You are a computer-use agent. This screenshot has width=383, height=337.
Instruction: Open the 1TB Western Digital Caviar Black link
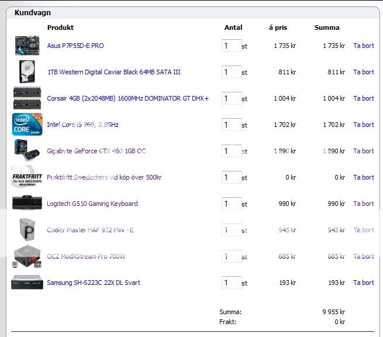[x=113, y=72]
